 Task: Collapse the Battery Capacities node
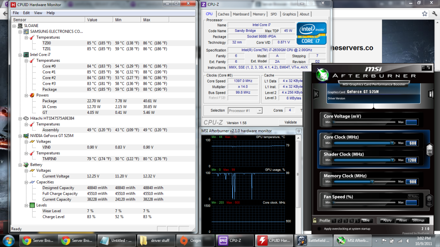(26, 182)
